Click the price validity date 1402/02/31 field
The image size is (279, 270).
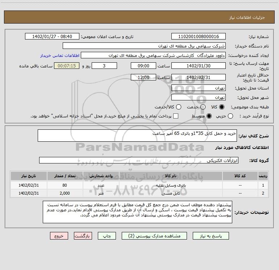pyautogui.click(x=199, y=77)
